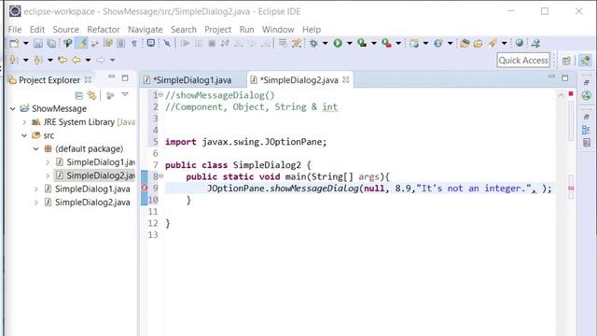Open the Debug dropdown arrow

(x=326, y=43)
